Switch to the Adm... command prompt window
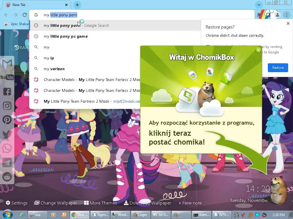This screenshot has width=293, height=219. click(x=201, y=215)
